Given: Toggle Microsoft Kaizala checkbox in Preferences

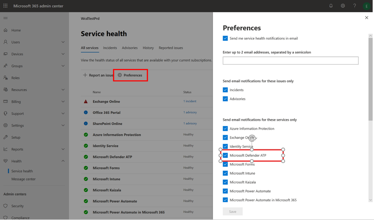Looking at the screenshot, I should (x=225, y=182).
